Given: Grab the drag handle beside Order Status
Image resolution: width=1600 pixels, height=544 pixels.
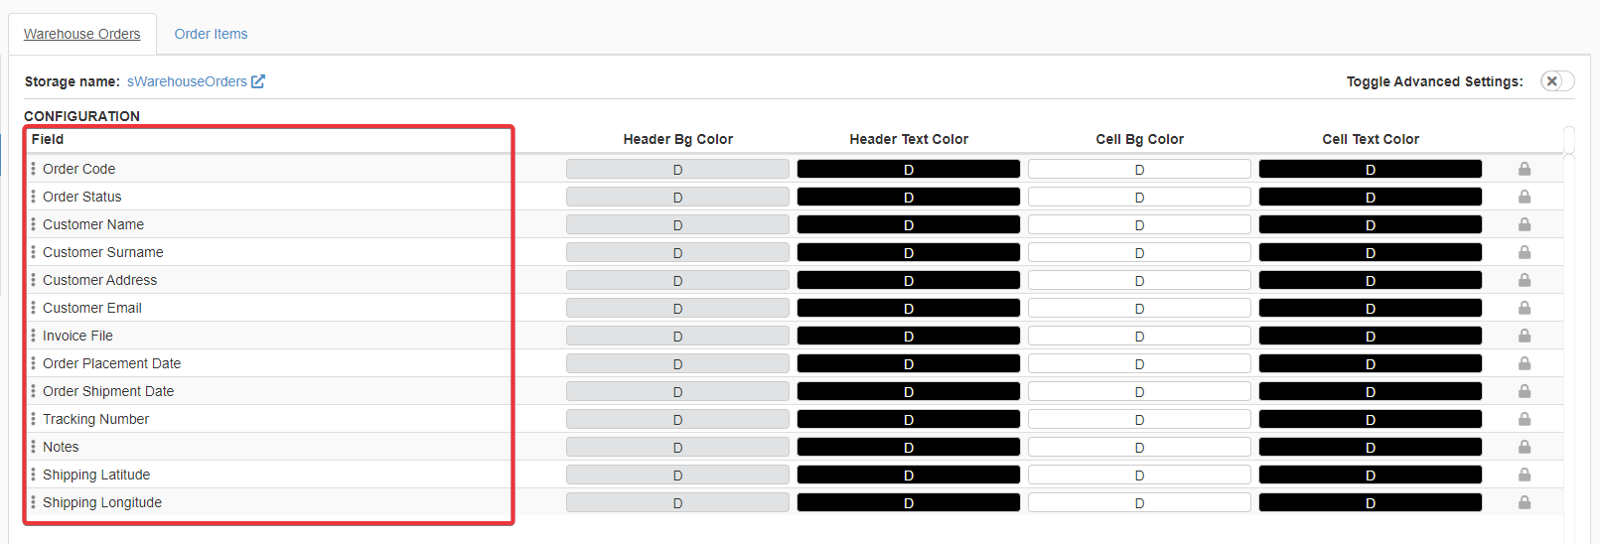Looking at the screenshot, I should (33, 197).
